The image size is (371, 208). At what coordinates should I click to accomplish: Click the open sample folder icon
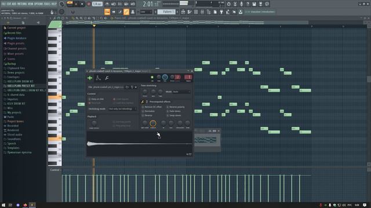click(127, 87)
